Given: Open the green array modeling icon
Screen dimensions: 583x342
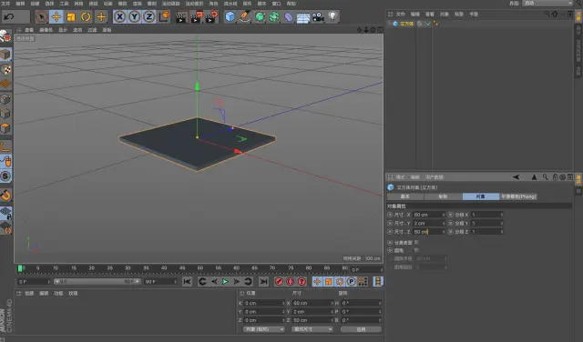Looking at the screenshot, I should (274, 17).
